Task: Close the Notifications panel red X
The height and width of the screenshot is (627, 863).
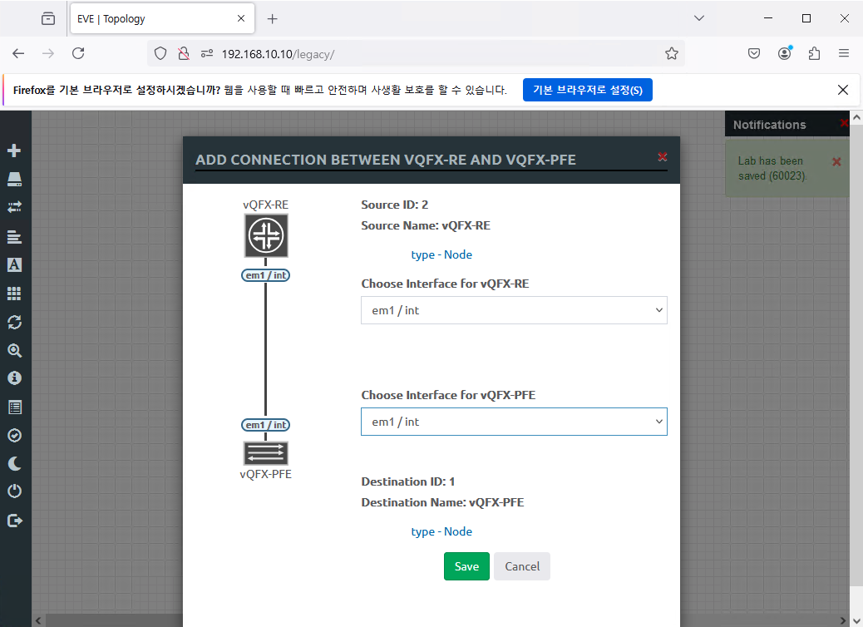Action: pos(844,123)
